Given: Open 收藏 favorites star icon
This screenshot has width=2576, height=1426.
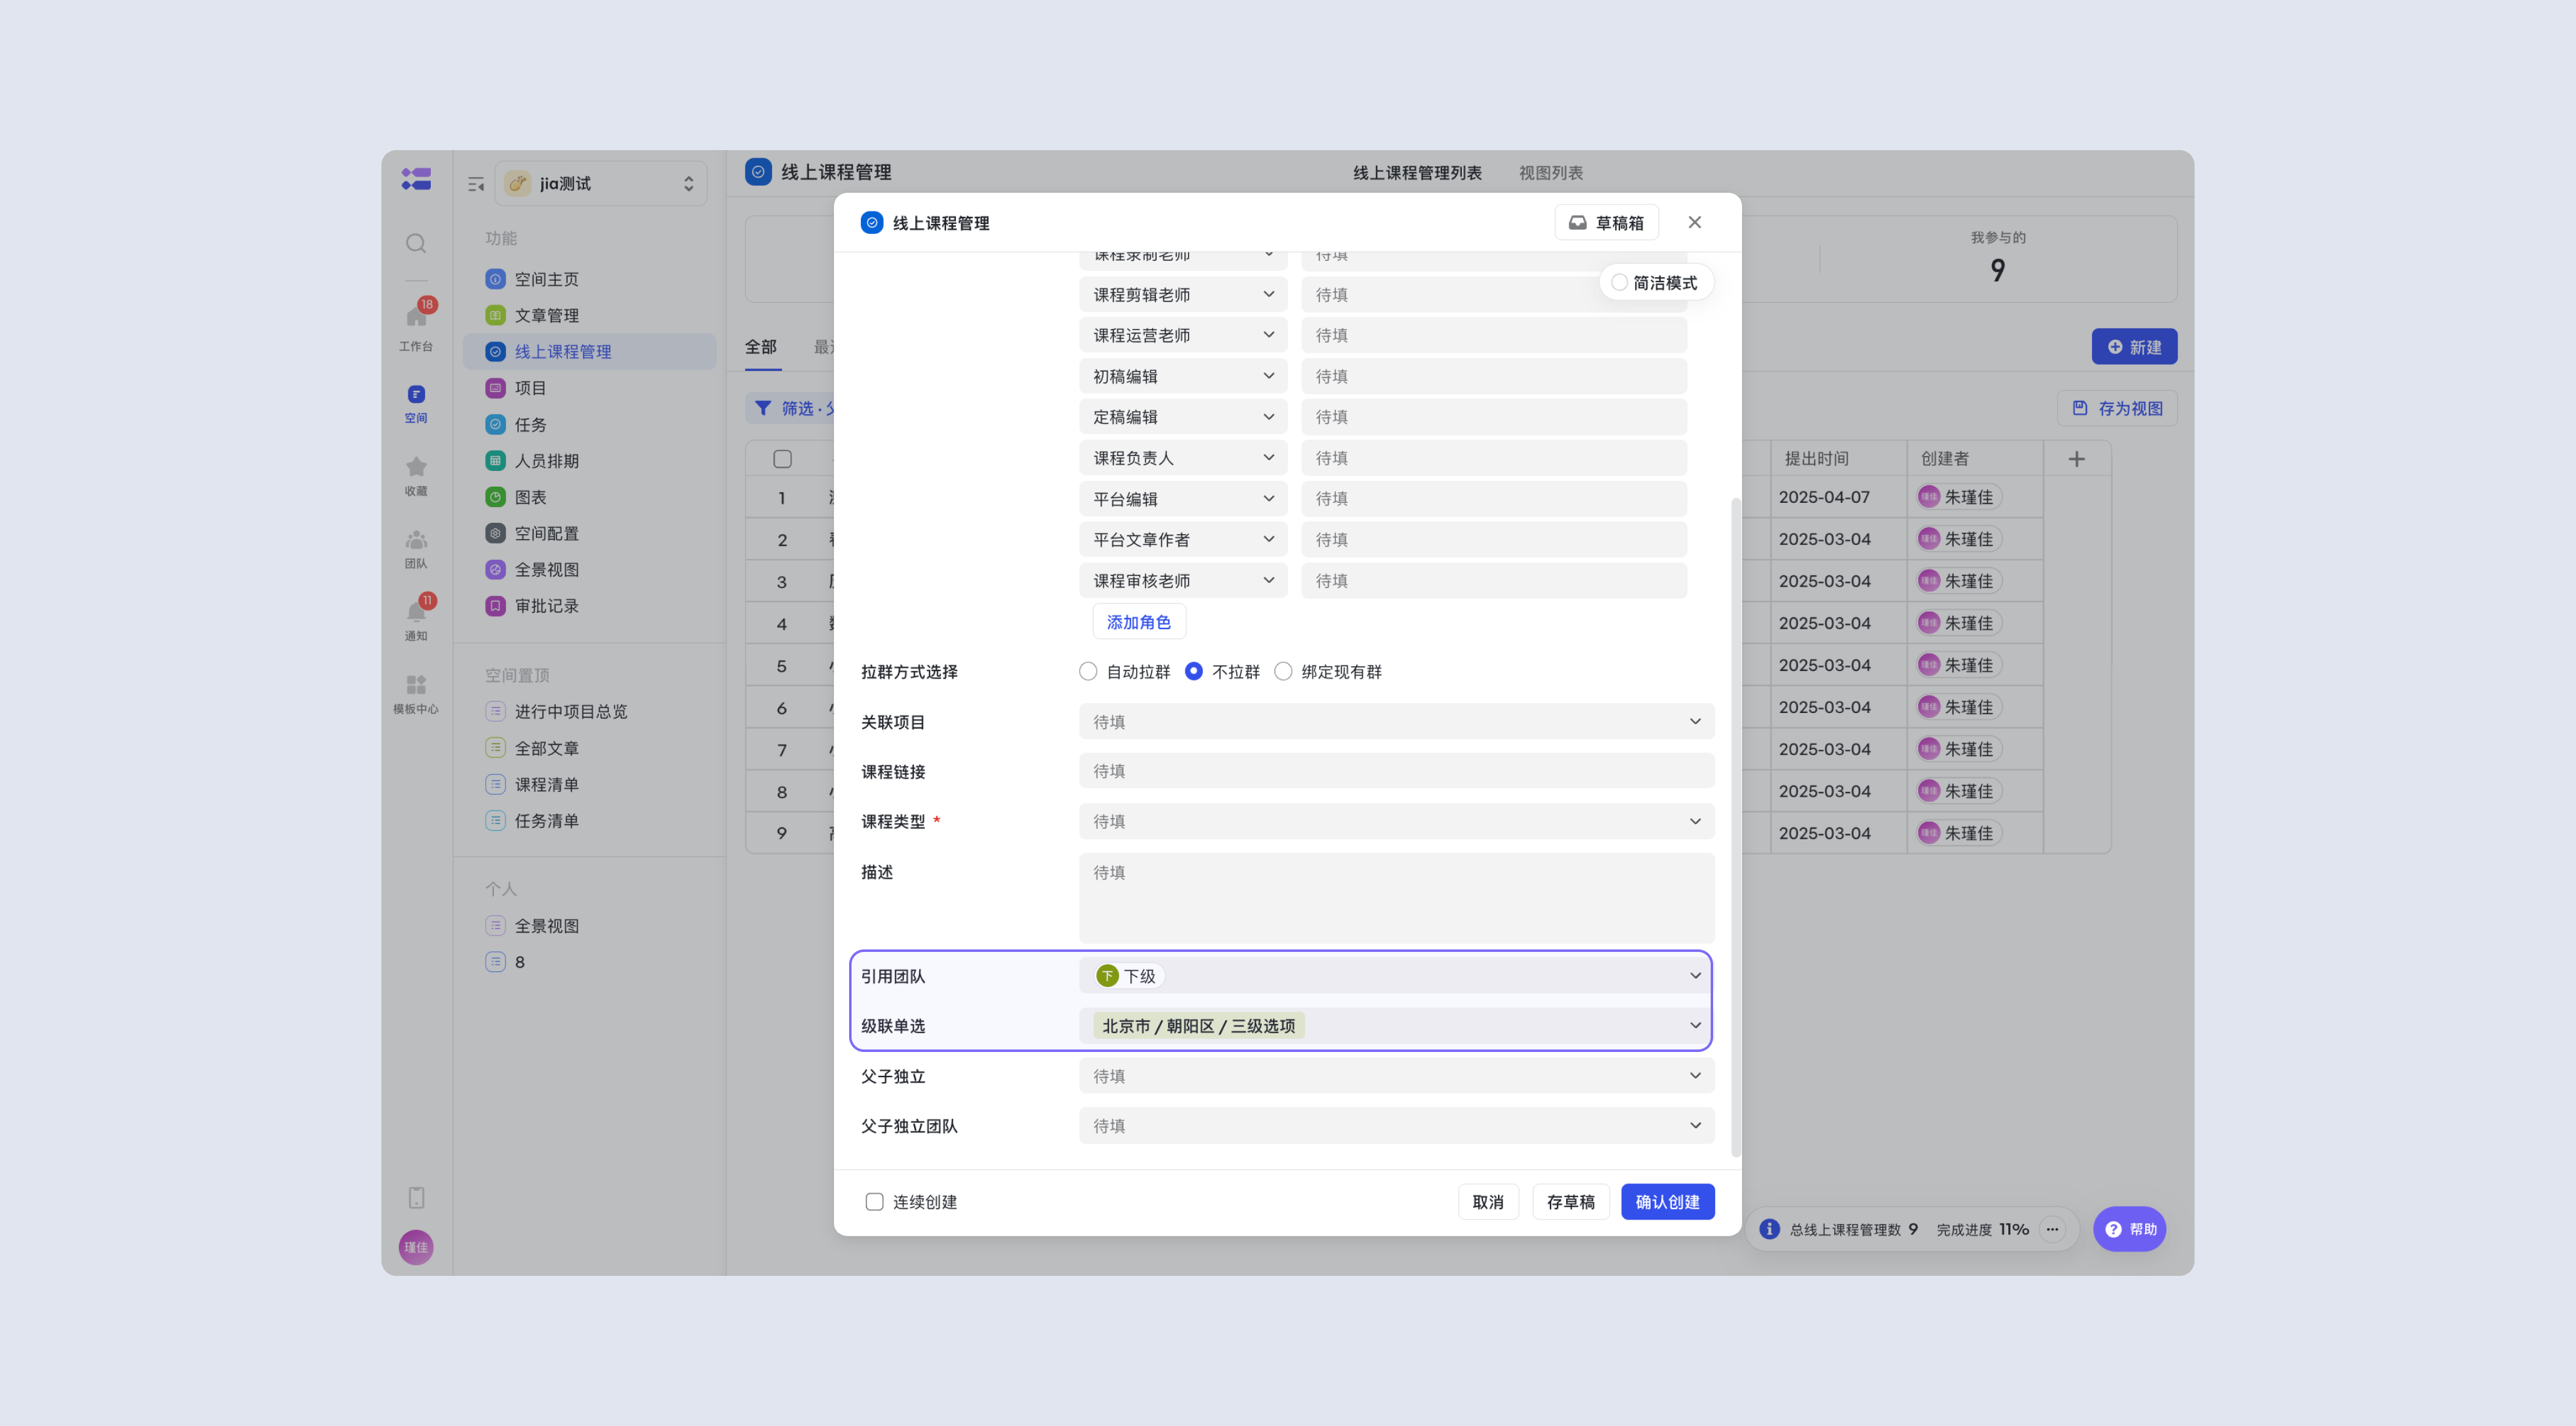Looking at the screenshot, I should point(416,476).
